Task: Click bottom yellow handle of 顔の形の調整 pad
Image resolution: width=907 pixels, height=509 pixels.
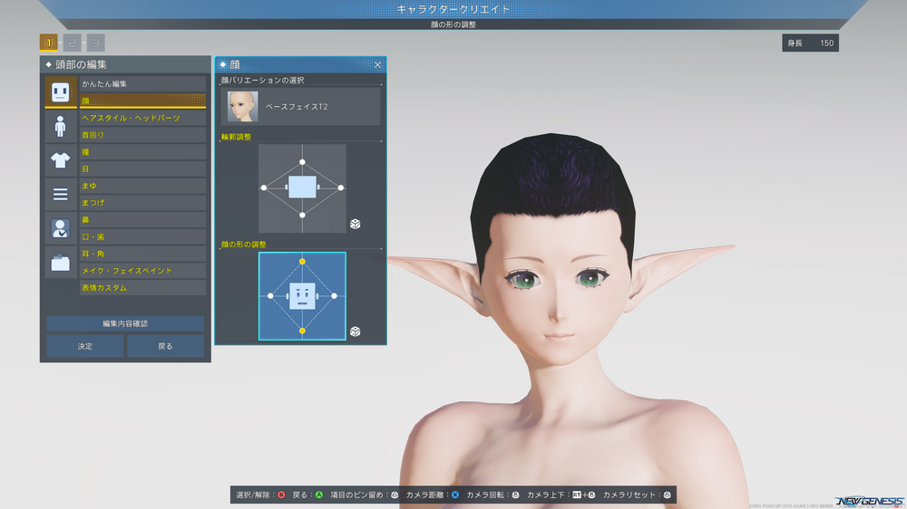Action: 302,331
